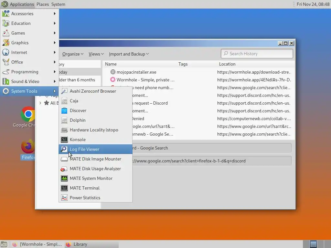Click the Games category icon
Image resolution: width=331 pixels, height=248 pixels.
pos(6,33)
